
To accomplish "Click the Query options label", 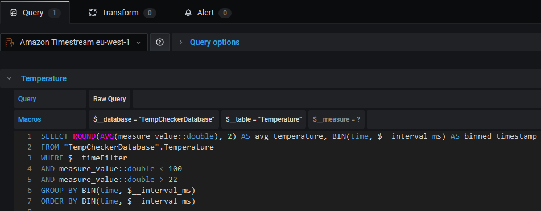I will [214, 43].
